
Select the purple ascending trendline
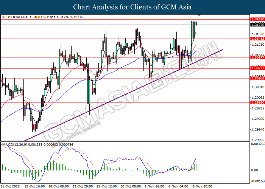[124, 95]
